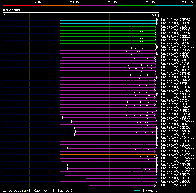Screen dimensions: 196x193
Task: Click the cyan alignment bar for UniRef100_Q9FYB7
Action: pyautogui.click(x=108, y=20)
